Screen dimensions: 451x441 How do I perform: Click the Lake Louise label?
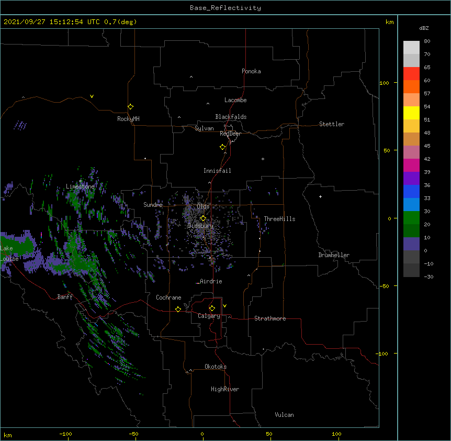click(x=9, y=253)
